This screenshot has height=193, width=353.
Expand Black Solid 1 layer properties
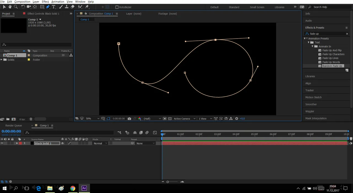pyautogui.click(x=17, y=143)
